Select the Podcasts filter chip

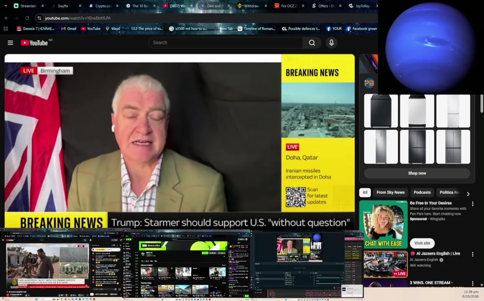pyautogui.click(x=422, y=192)
